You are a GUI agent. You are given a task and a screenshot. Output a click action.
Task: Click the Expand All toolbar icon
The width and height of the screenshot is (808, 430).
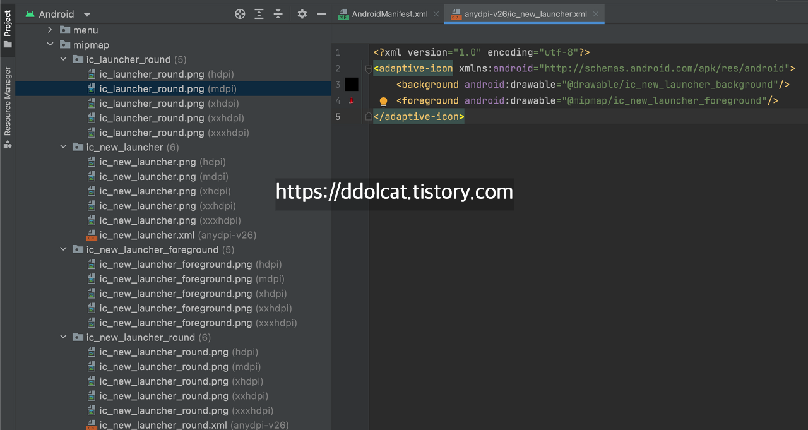click(x=259, y=14)
